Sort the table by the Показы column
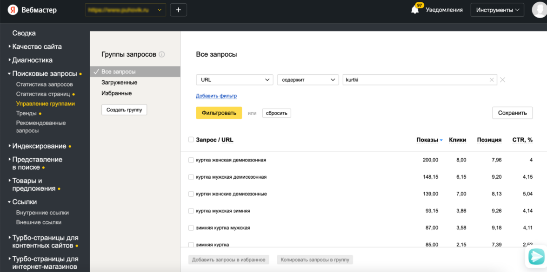The width and height of the screenshot is (547, 272). [x=427, y=140]
